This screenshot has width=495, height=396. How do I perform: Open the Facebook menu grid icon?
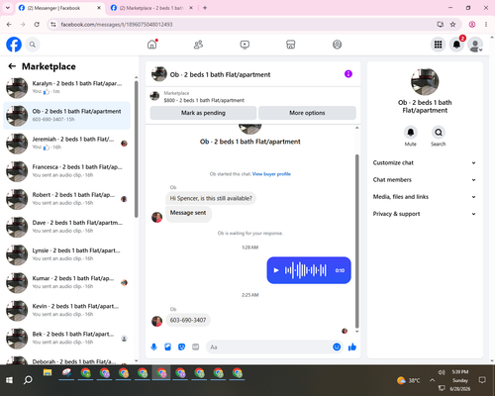438,45
